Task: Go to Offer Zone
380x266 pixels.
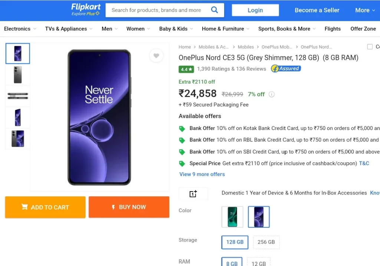Action: coord(363,29)
